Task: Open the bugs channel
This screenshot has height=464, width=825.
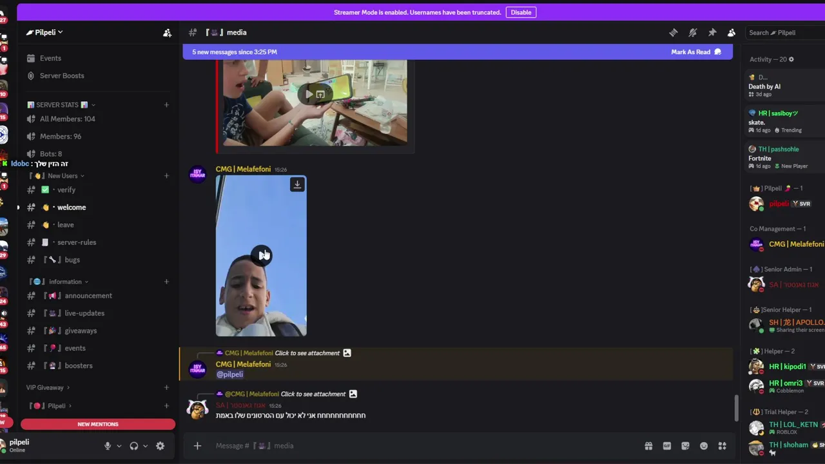Action: click(x=97, y=259)
